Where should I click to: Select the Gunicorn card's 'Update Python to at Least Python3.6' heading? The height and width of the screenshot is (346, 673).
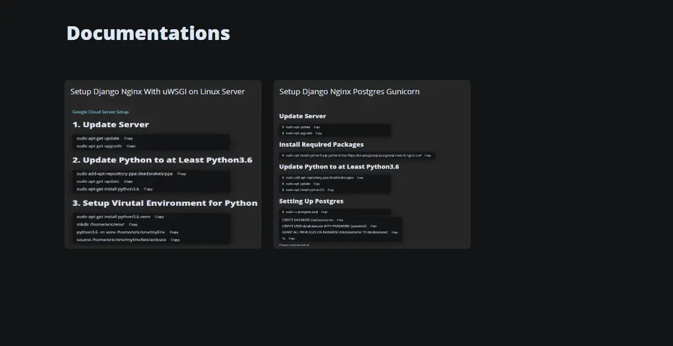coord(339,166)
